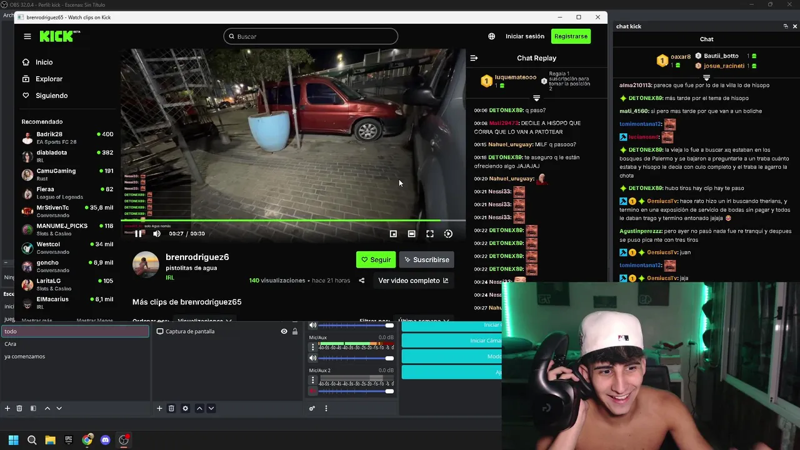
Task: Click the Registrarse button
Action: [x=571, y=36]
